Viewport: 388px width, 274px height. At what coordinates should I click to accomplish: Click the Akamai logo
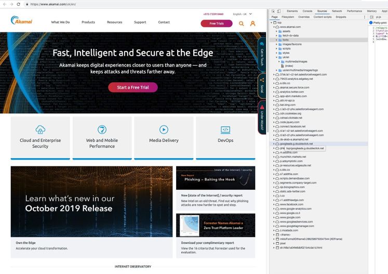tap(21, 21)
